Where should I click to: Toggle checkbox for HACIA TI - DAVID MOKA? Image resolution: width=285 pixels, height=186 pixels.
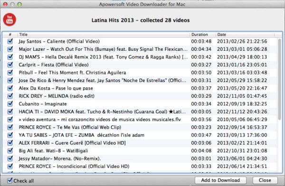point(10,112)
